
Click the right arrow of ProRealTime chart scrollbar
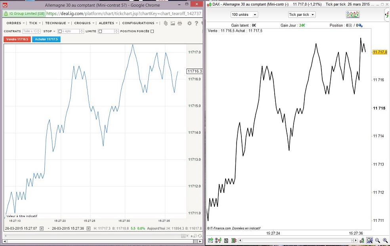[x=356, y=240]
